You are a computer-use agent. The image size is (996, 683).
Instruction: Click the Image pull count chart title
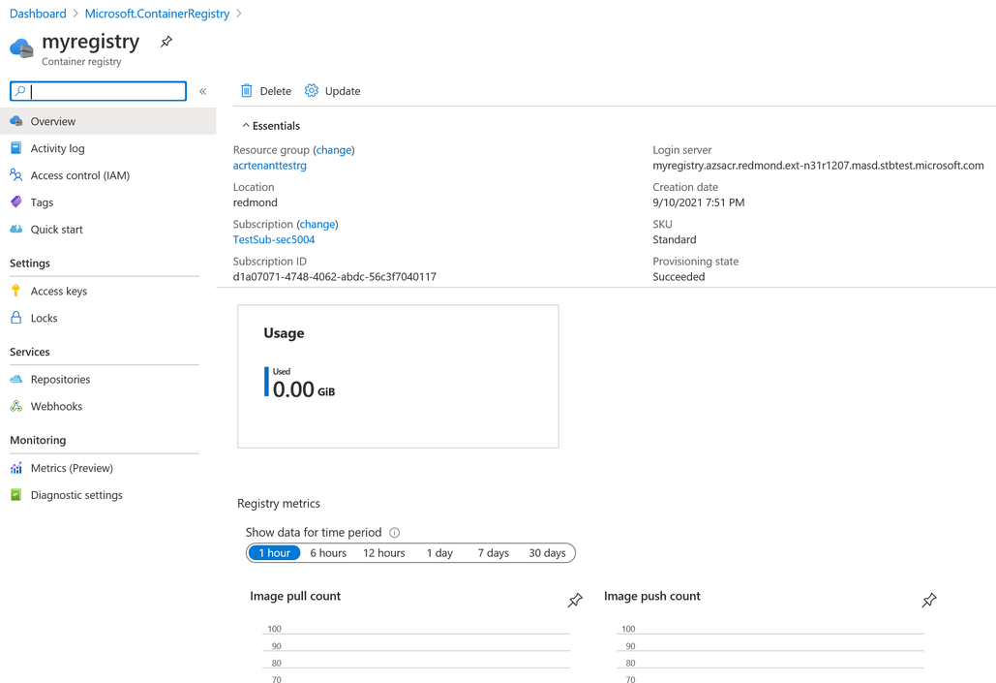295,596
